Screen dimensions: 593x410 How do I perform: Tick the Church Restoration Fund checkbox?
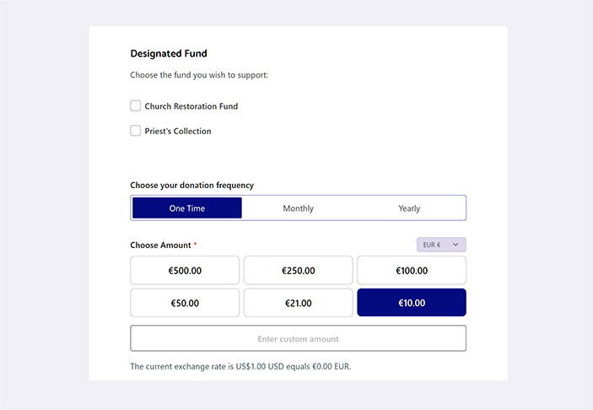click(x=136, y=106)
